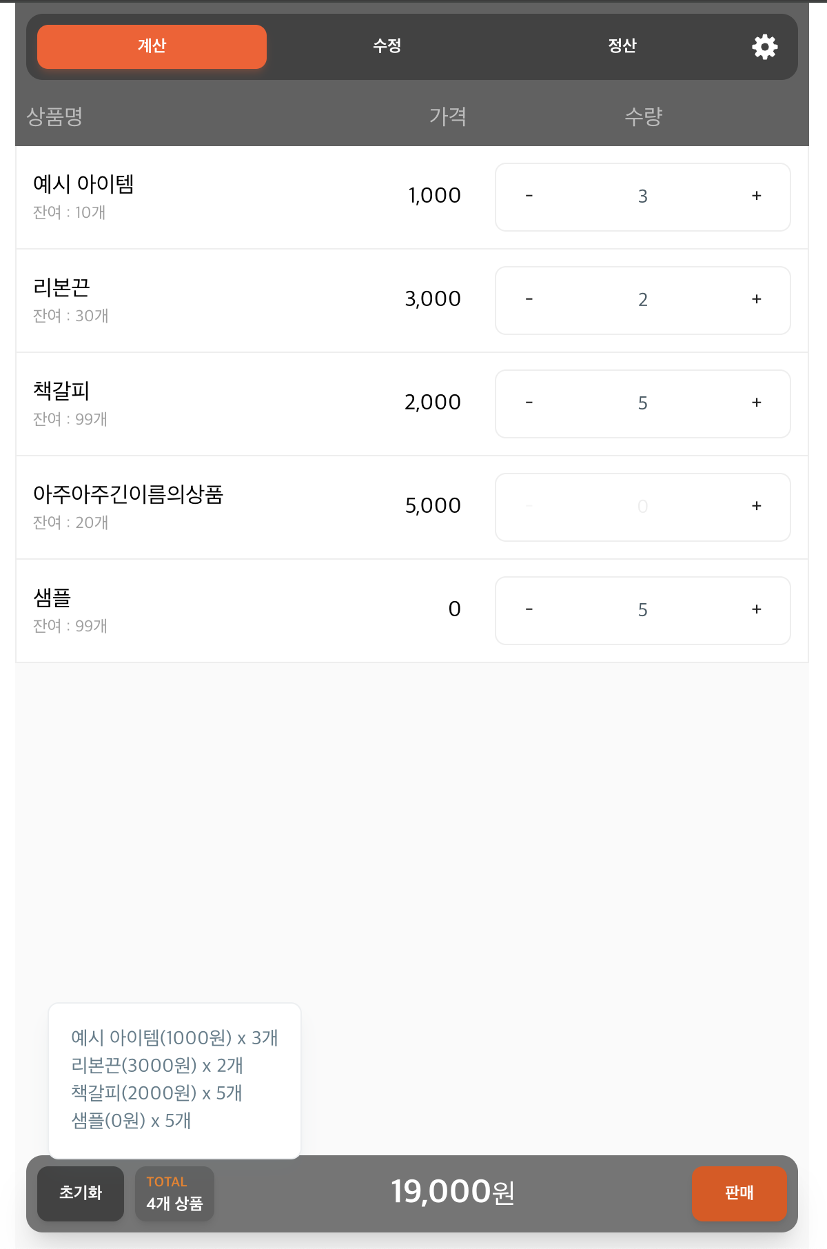Add one more 책갈피 with plus

pos(756,403)
